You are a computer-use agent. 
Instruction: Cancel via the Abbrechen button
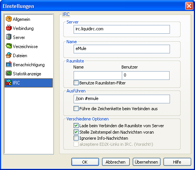click(x=116, y=162)
